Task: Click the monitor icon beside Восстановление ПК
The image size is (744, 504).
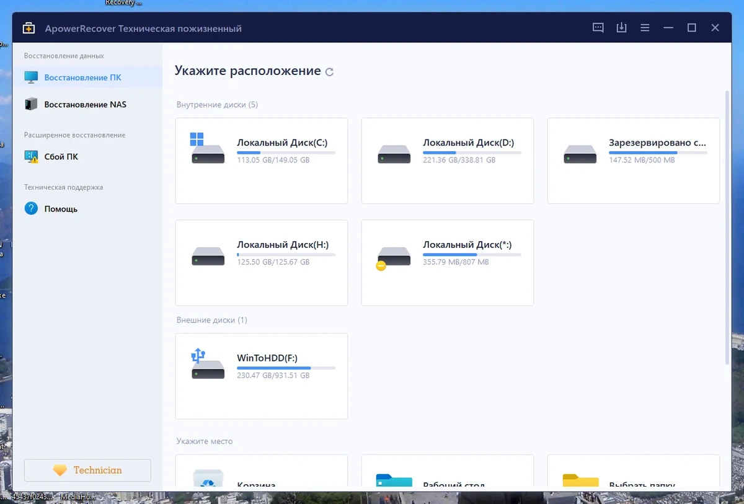Action: click(31, 77)
